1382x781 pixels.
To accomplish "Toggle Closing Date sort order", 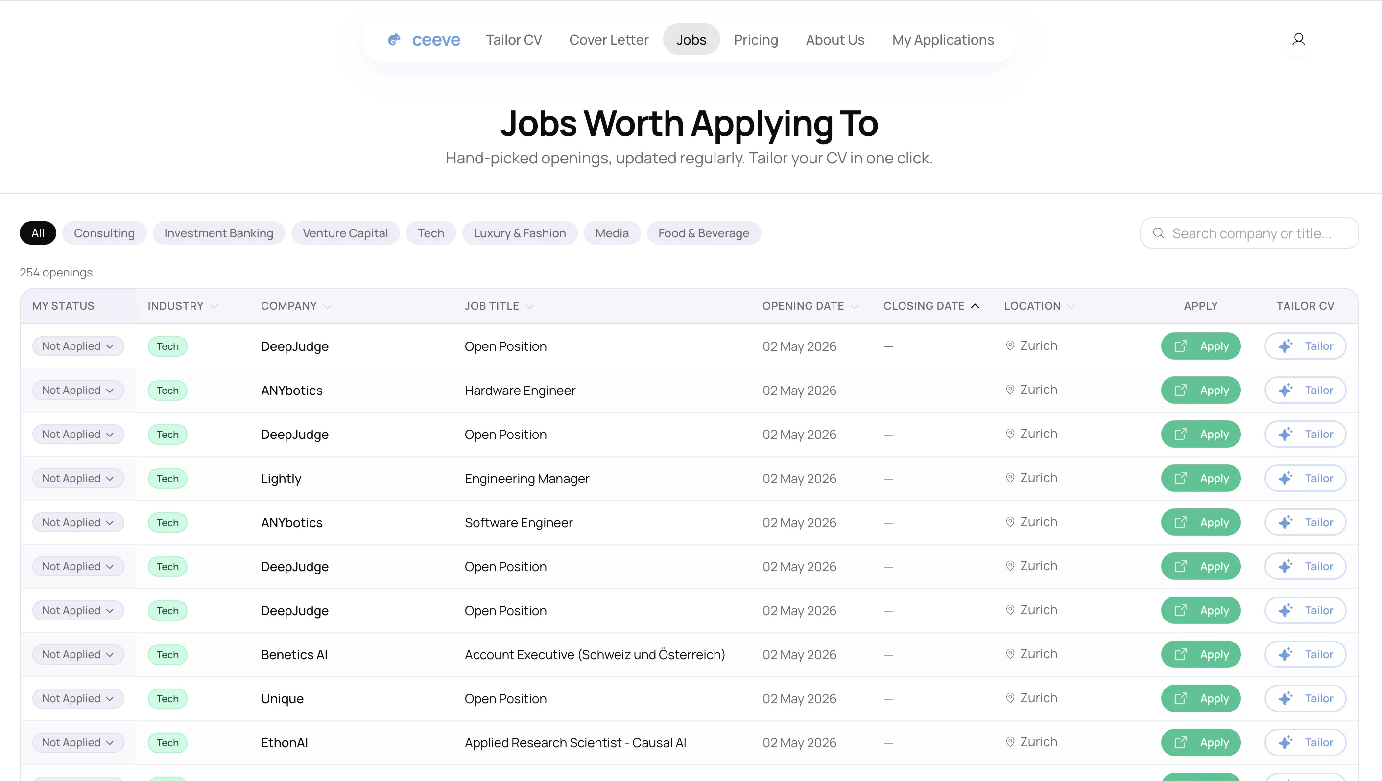I will 931,306.
